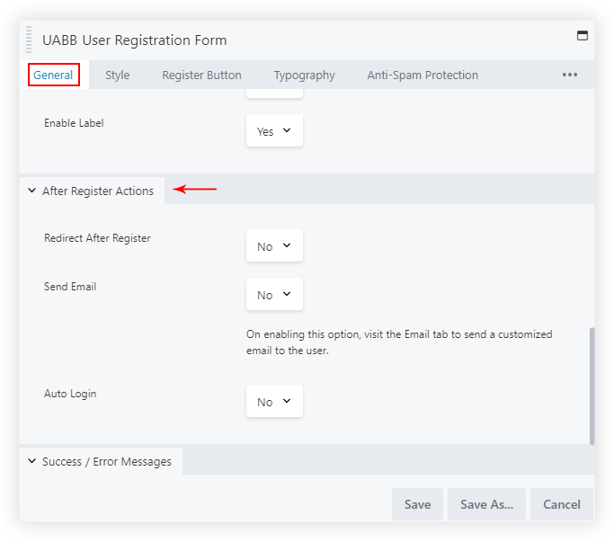Open the Anti-Spam Protection tab
614x542 pixels.
(x=423, y=76)
